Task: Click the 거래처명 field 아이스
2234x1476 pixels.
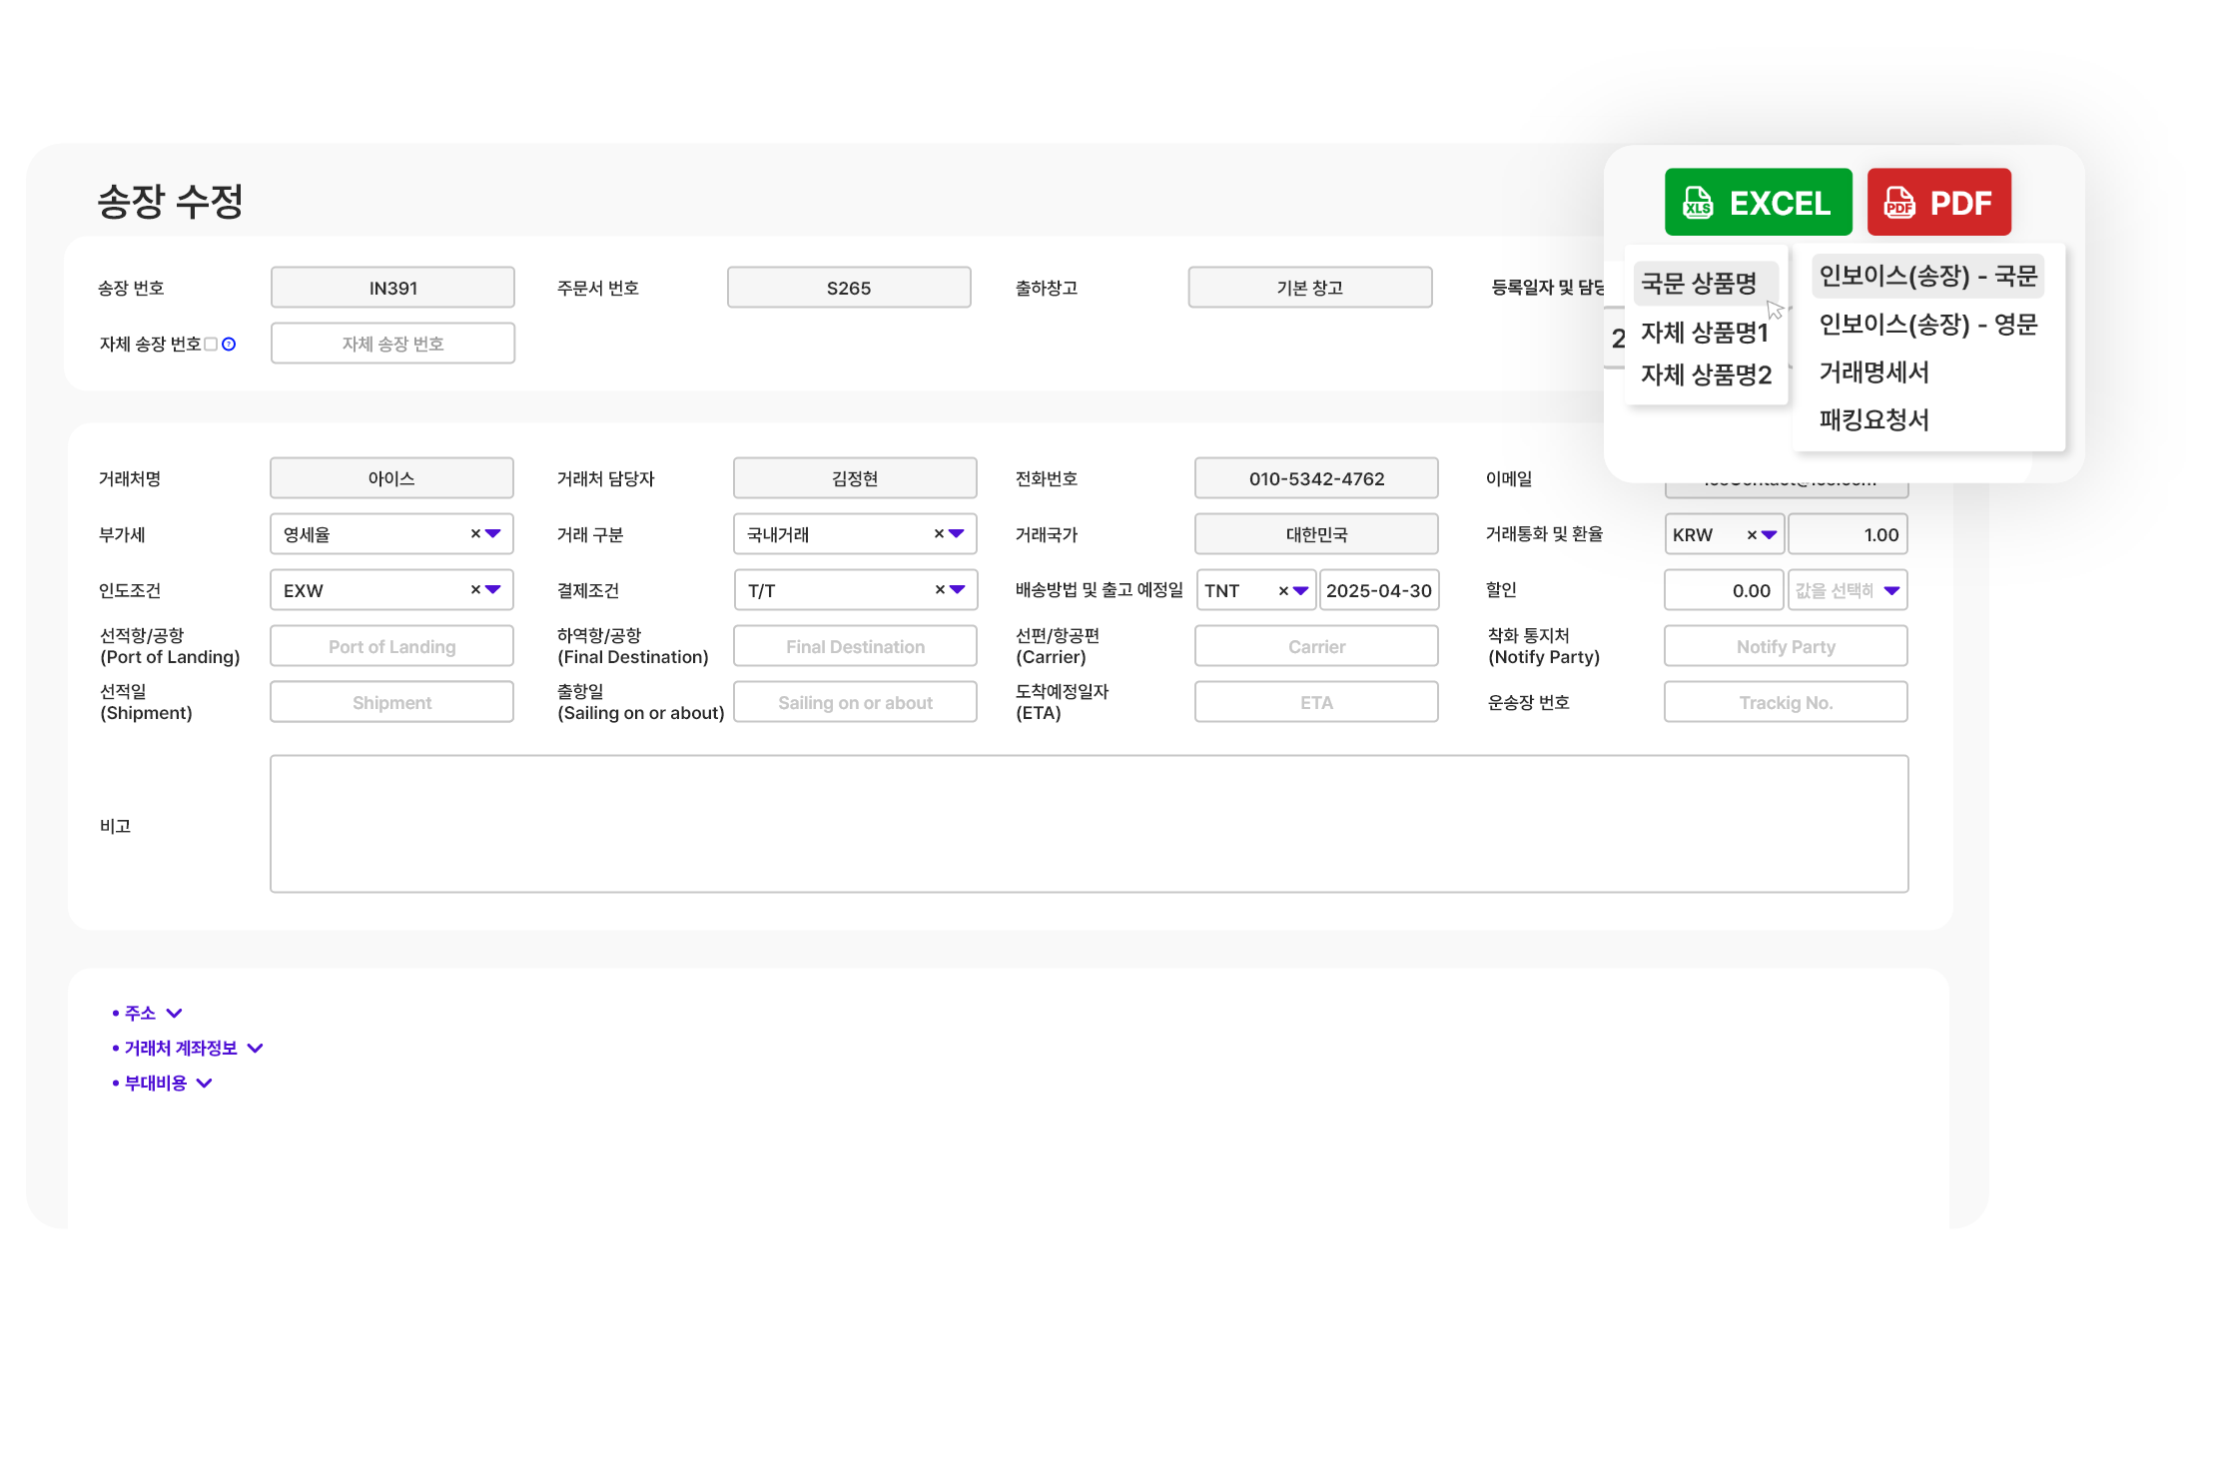Action: pos(391,477)
